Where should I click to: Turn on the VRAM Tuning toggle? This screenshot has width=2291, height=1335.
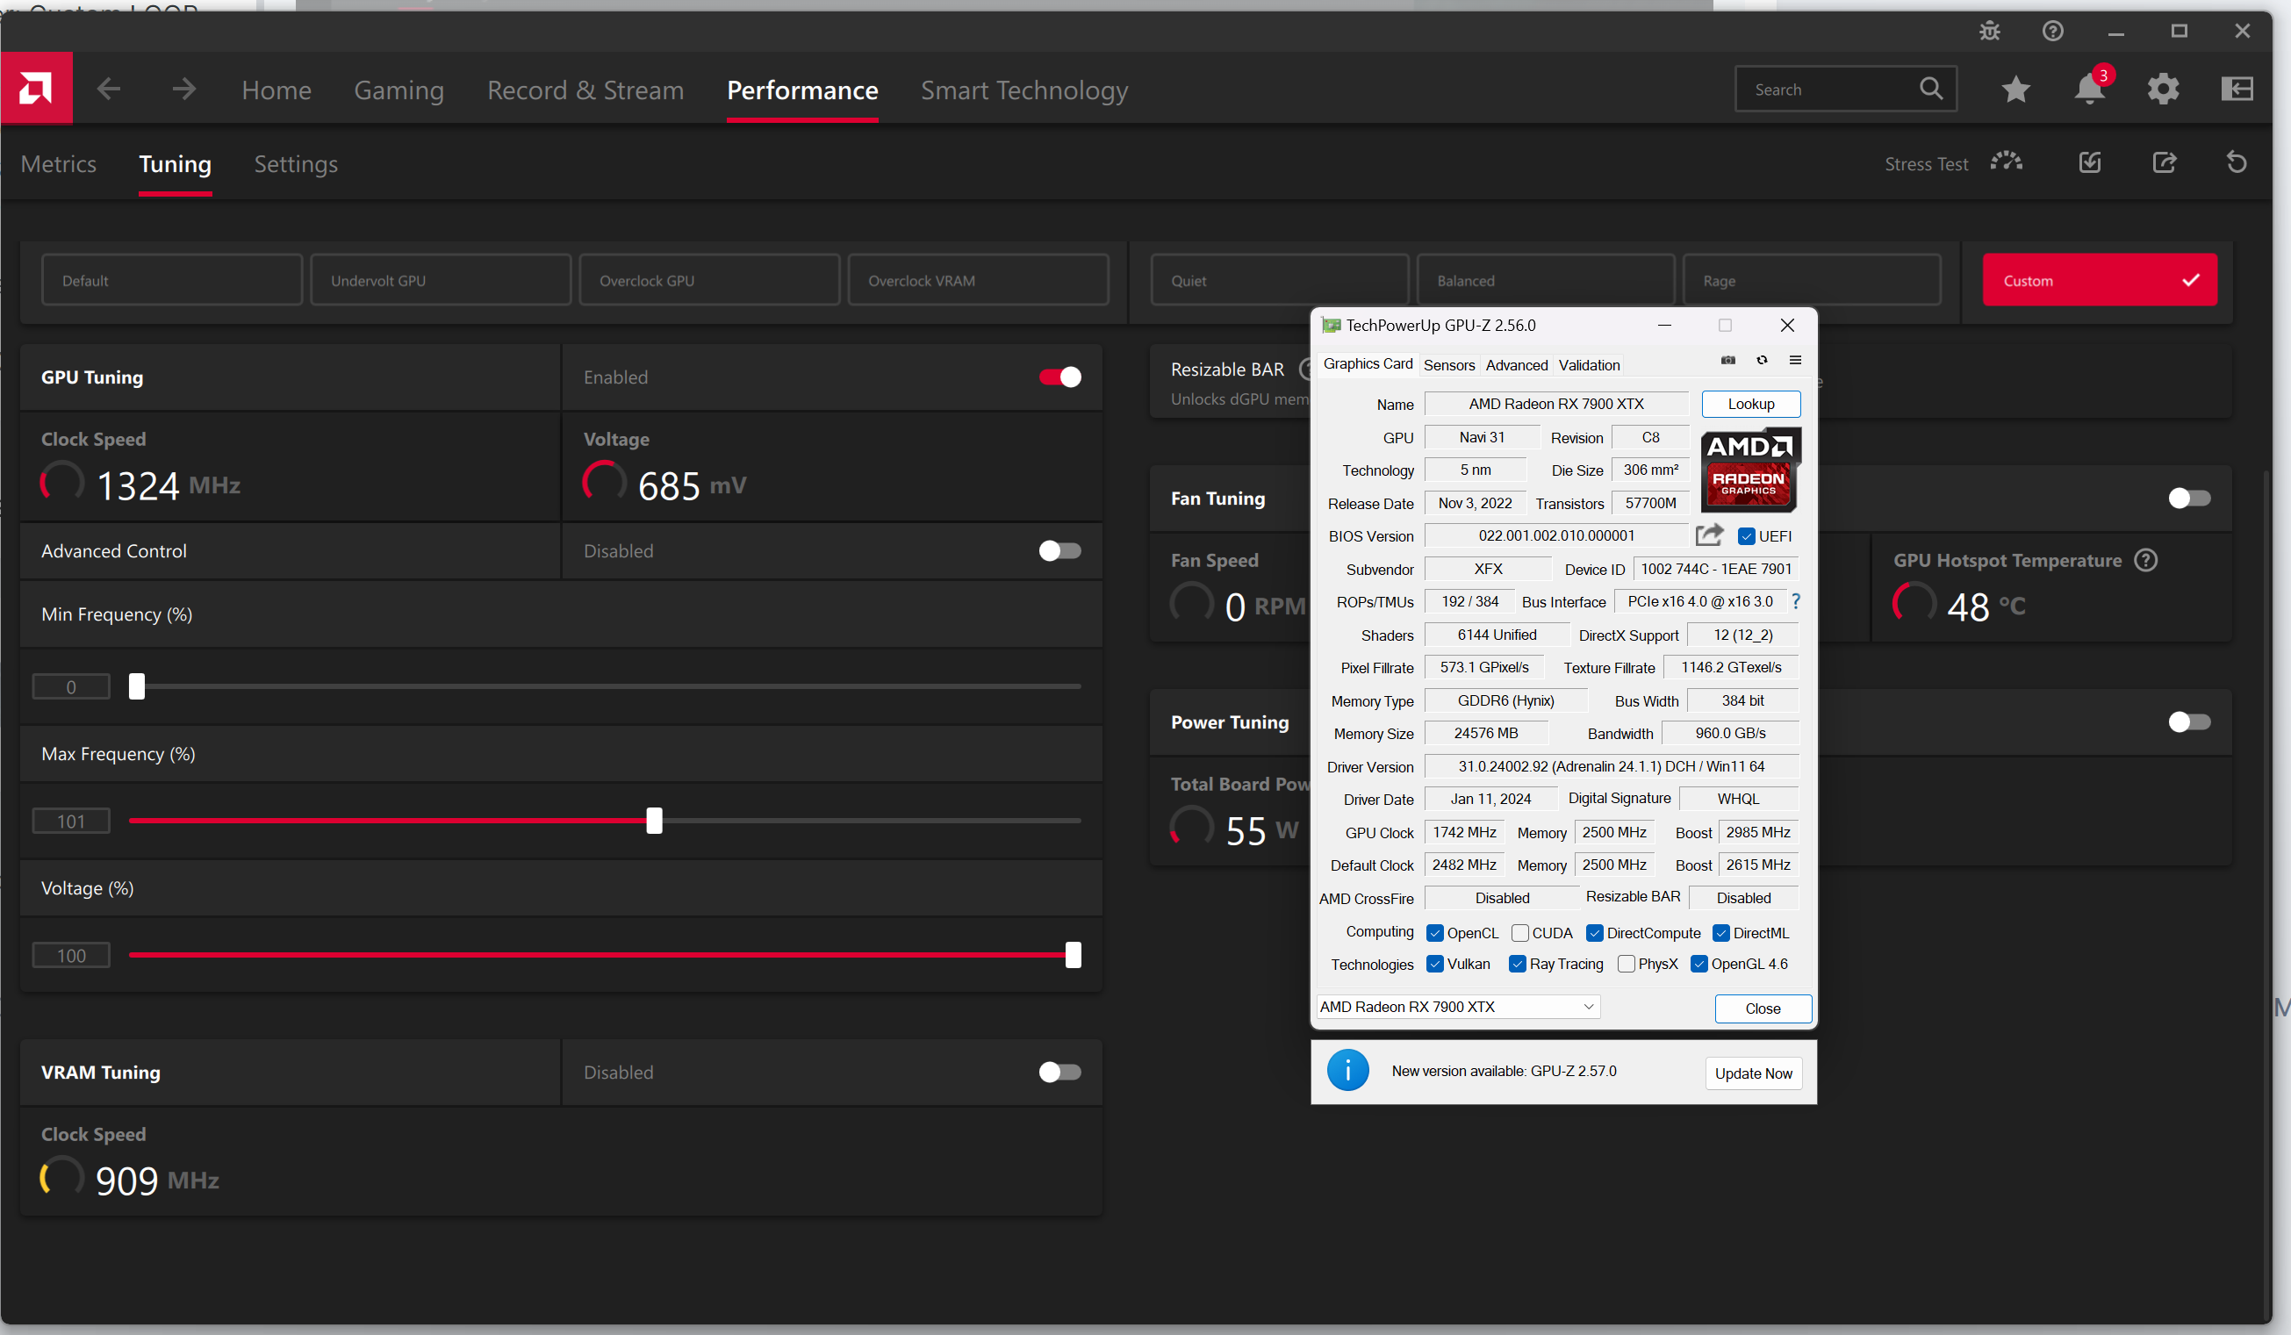1060,1073
